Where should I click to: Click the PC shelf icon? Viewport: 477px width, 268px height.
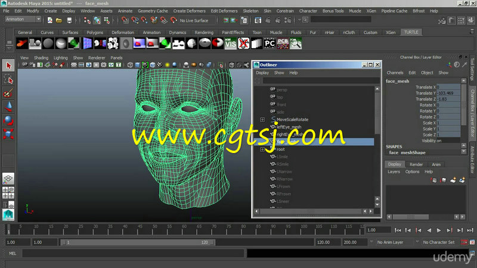click(x=270, y=43)
